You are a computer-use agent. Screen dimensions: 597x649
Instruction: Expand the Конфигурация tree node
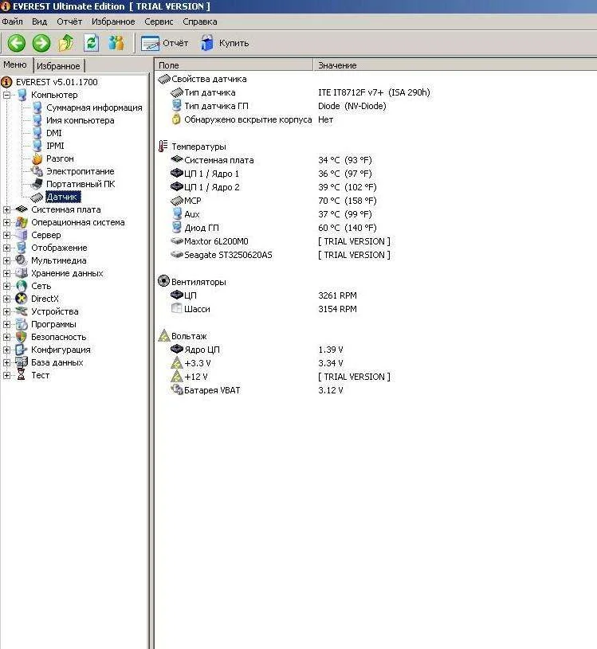(x=6, y=350)
